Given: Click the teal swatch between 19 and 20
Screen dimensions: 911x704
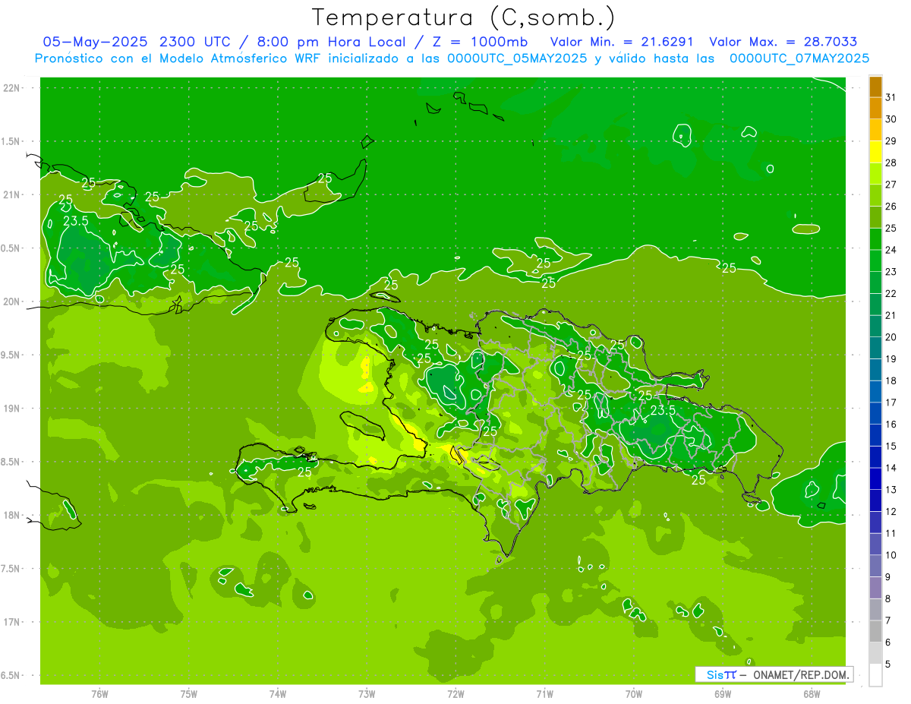Looking at the screenshot, I should click(x=875, y=349).
